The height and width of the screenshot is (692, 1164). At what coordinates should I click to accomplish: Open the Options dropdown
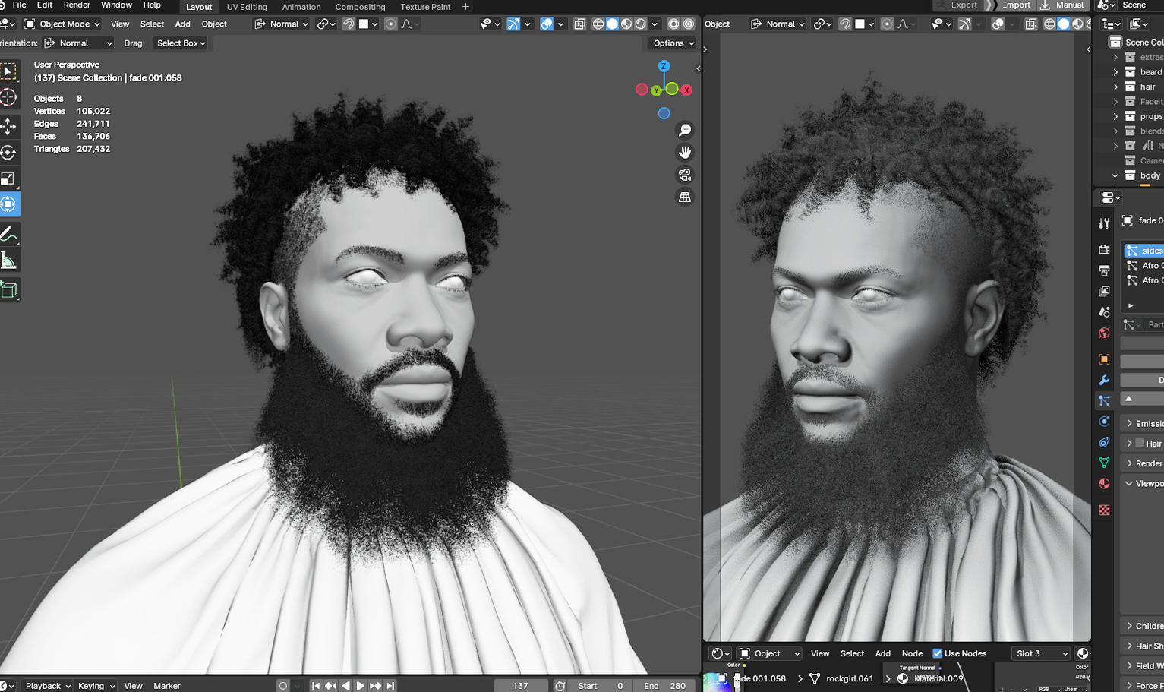[673, 43]
